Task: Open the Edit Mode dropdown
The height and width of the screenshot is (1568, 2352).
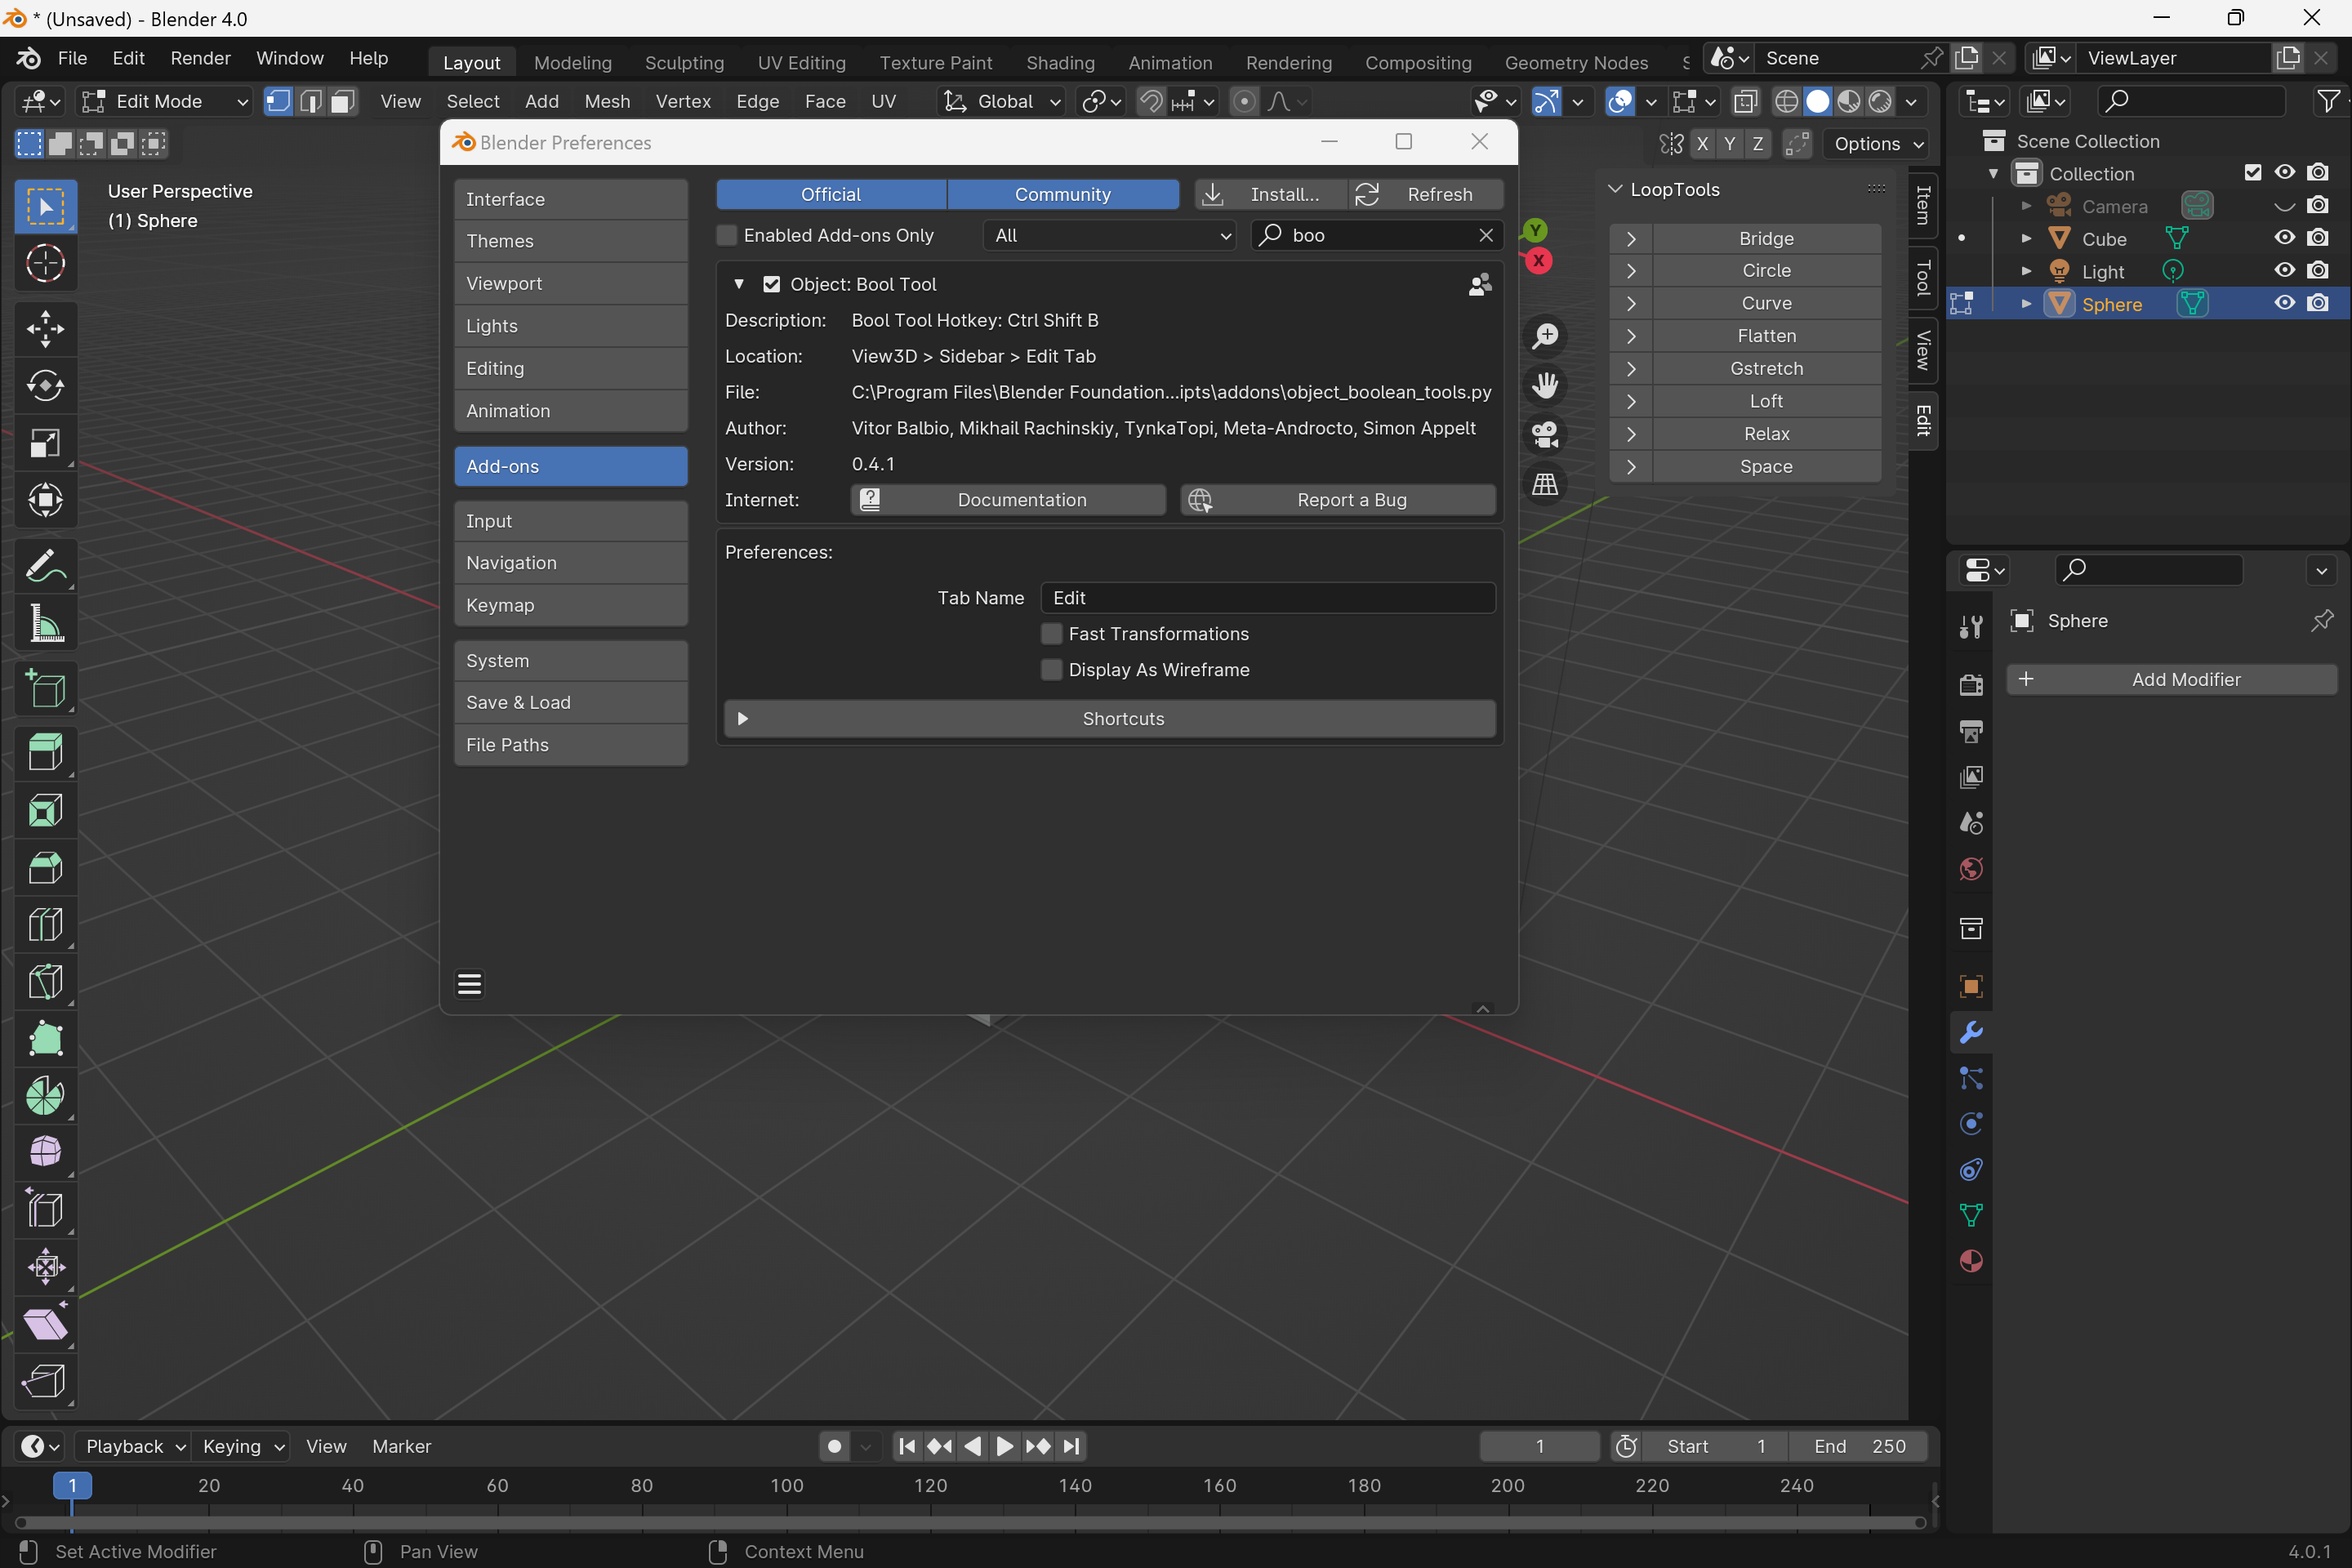Action: [x=165, y=101]
